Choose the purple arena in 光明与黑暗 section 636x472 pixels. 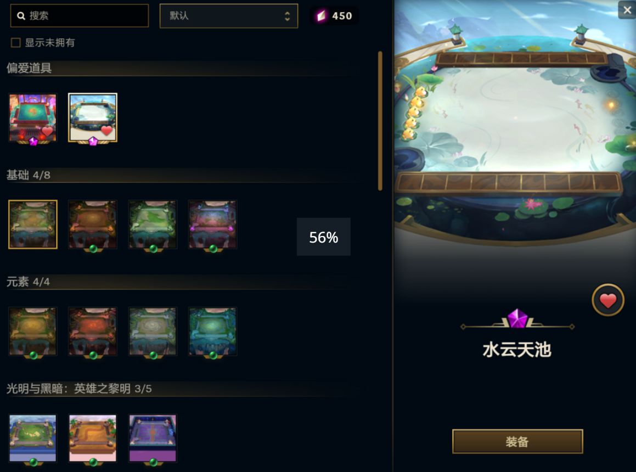153,439
